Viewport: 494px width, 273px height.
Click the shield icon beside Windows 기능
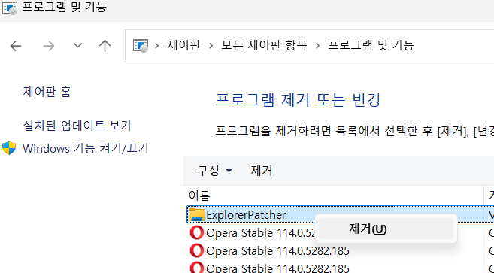[x=9, y=148]
